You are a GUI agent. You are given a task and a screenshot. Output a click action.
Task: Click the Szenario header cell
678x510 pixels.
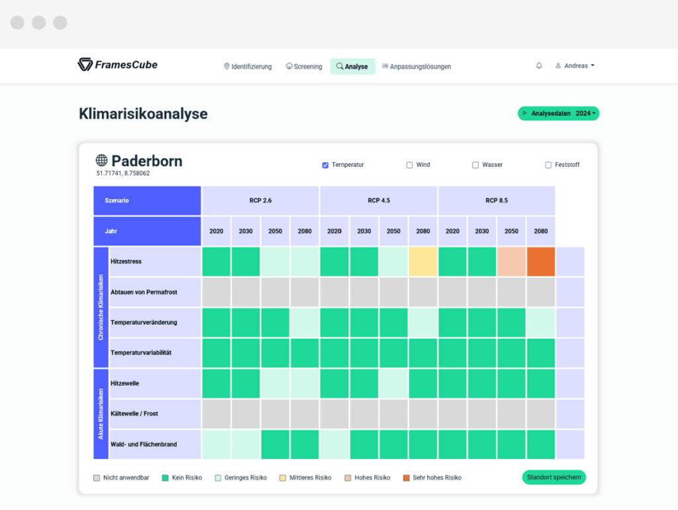147,200
